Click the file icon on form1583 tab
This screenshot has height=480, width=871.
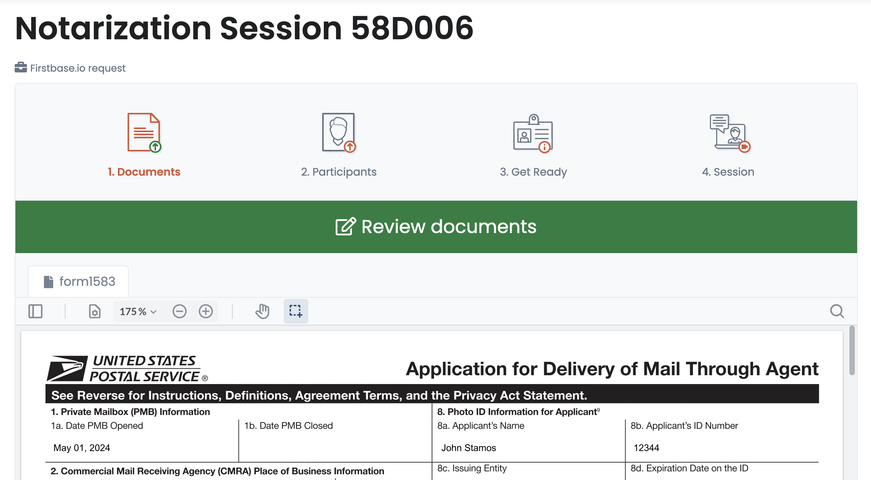click(49, 282)
